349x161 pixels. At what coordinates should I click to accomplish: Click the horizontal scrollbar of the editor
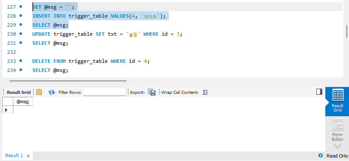(x=68, y=81)
